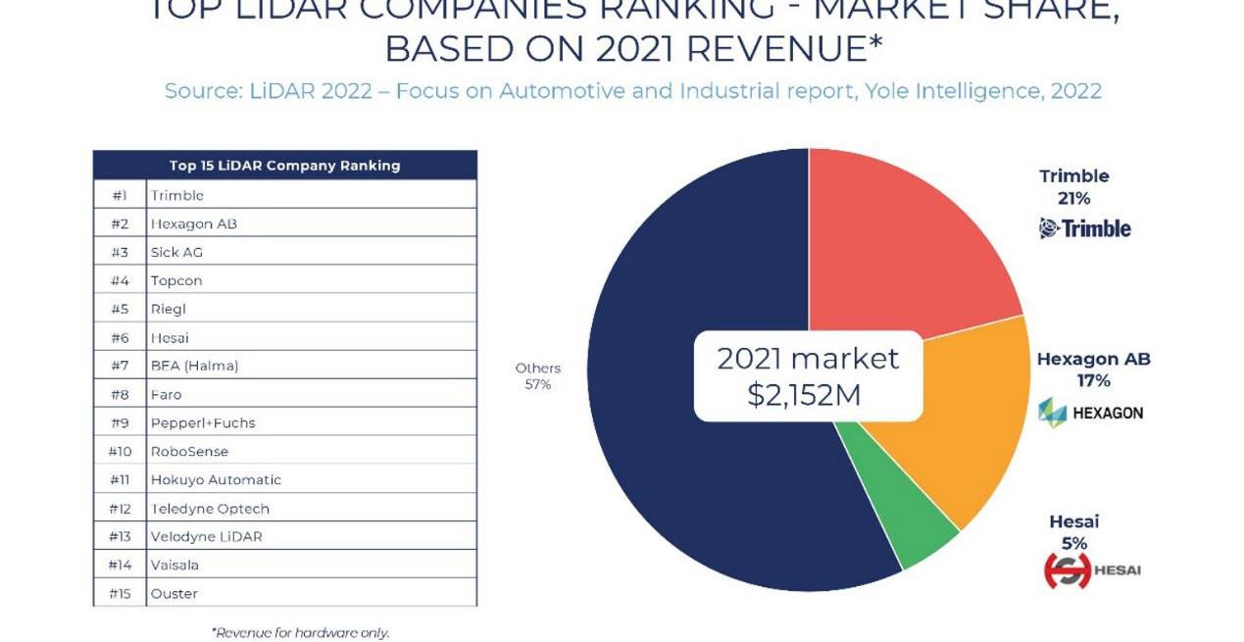This screenshot has width=1244, height=642.
Task: Select the #15 Ouster row
Action: pyautogui.click(x=284, y=593)
